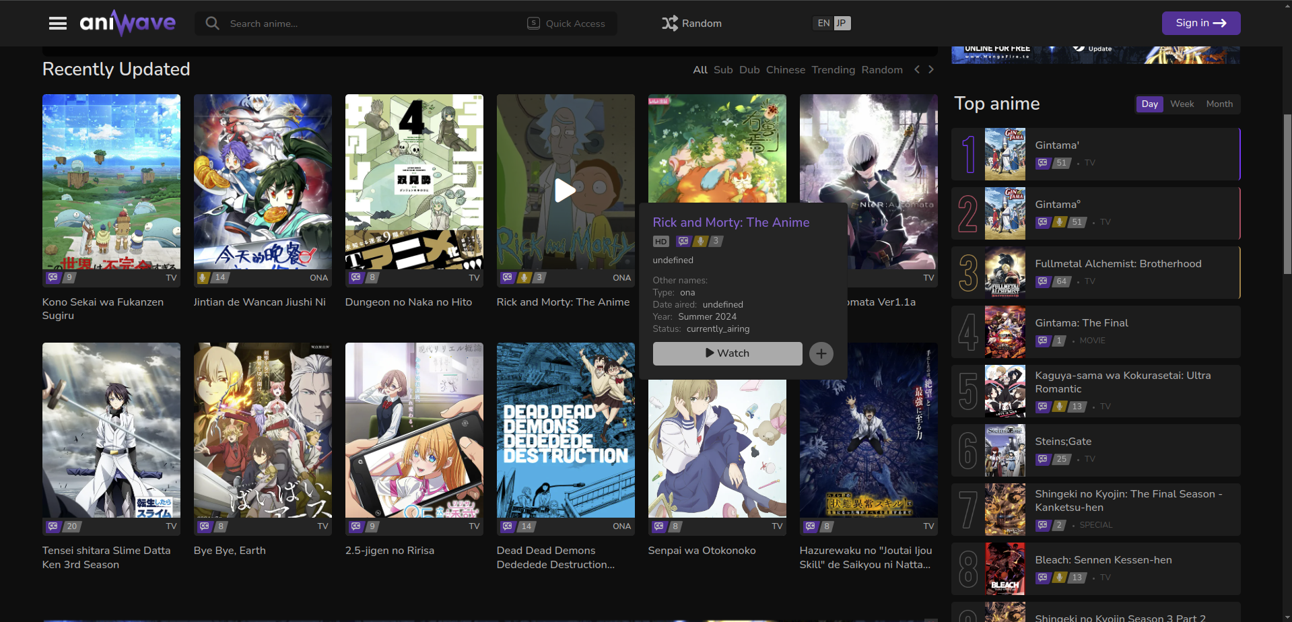Viewport: 1292px width, 622px height.
Task: Click the Random shuffle icon
Action: point(669,24)
